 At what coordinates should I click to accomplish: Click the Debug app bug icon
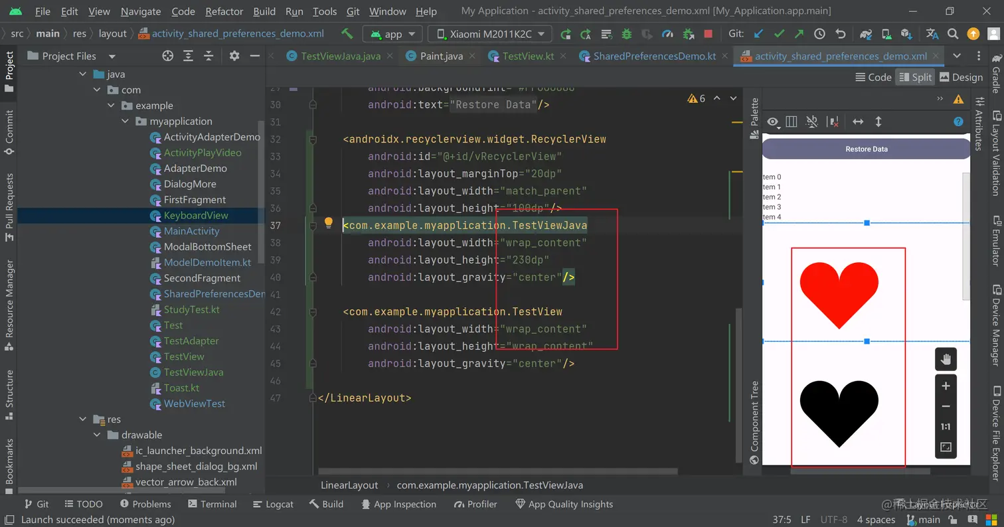(x=626, y=34)
